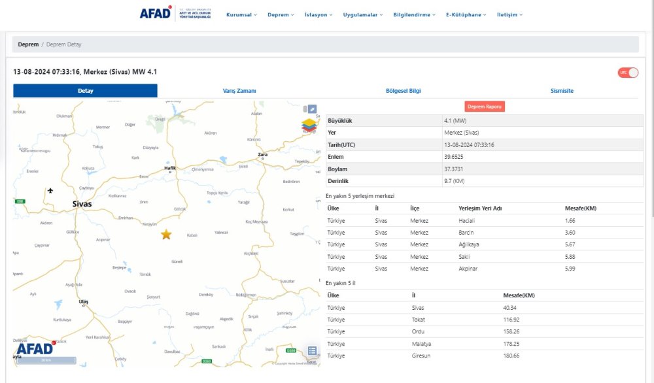Click the map measure tool icon
This screenshot has height=383, width=654.
[312, 108]
